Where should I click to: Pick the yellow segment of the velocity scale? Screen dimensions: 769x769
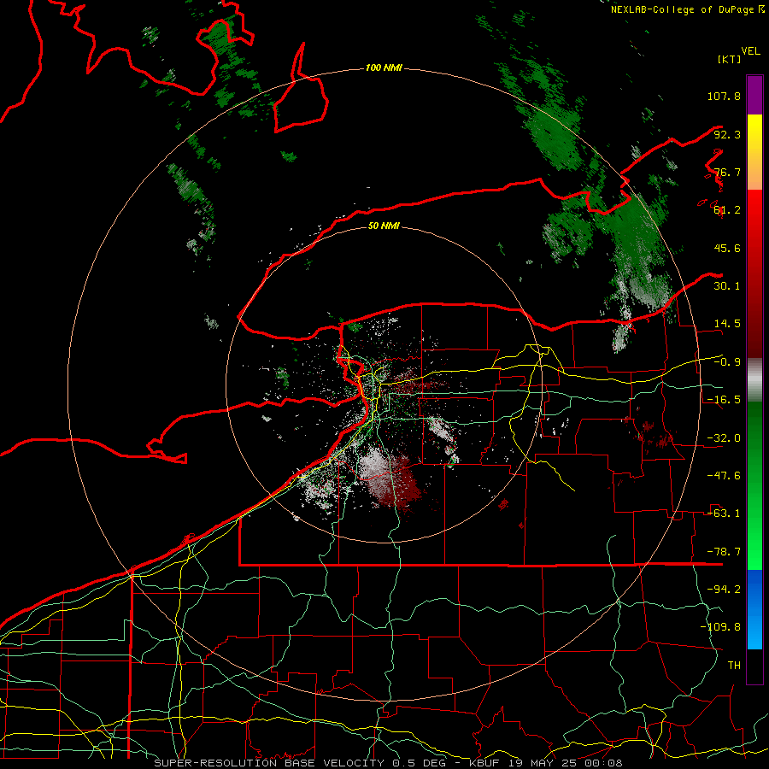754,133
